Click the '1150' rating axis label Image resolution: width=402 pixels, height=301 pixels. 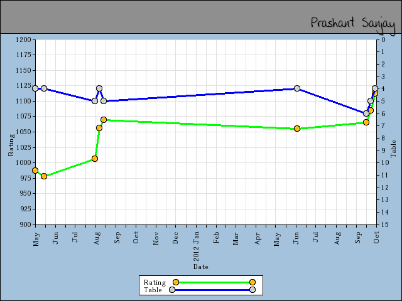23,70
